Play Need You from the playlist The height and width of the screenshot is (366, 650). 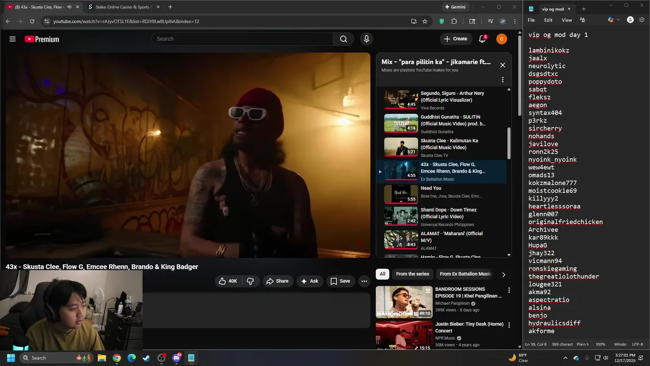(440, 193)
